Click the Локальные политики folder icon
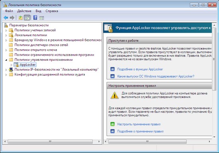Viewport: 219px width, 153px height. [x=11, y=35]
